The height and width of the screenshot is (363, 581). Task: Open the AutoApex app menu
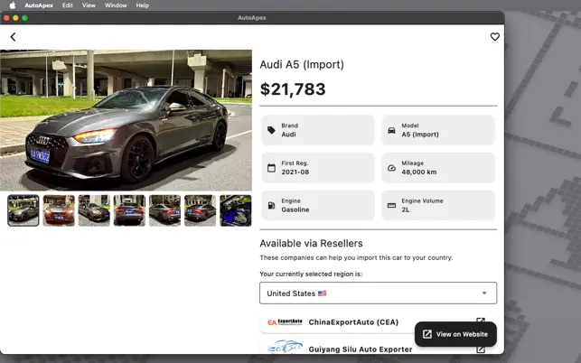coord(39,5)
